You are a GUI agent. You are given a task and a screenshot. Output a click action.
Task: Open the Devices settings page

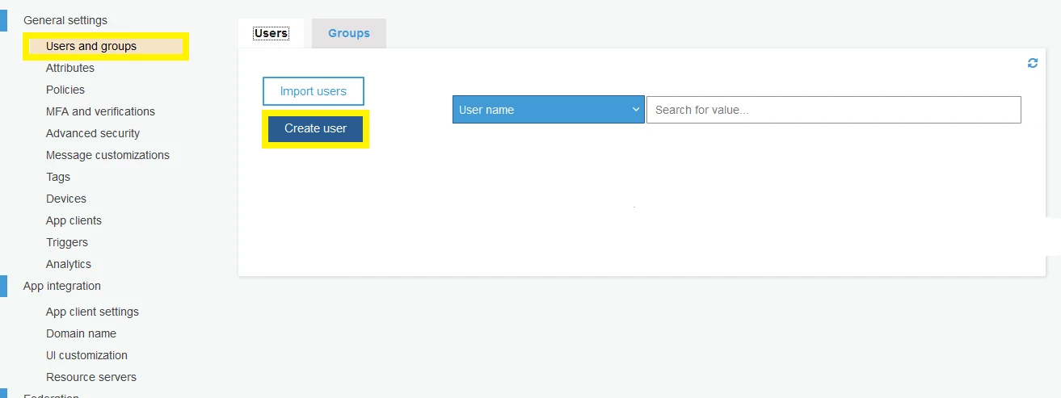coord(66,199)
